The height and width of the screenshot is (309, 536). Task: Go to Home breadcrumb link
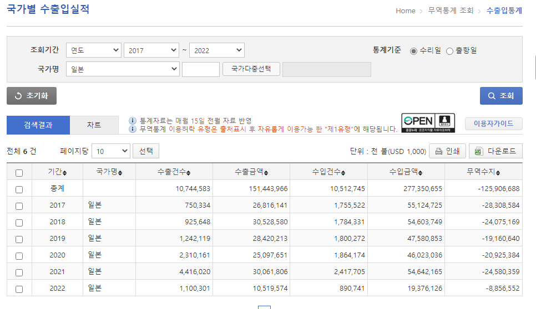point(405,11)
